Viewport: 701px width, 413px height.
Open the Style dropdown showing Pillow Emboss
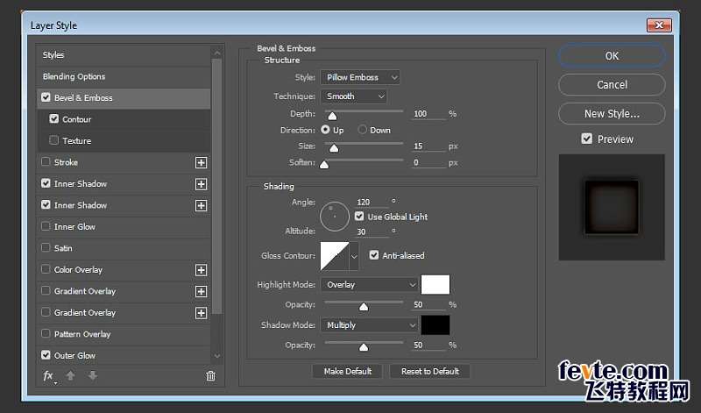360,77
